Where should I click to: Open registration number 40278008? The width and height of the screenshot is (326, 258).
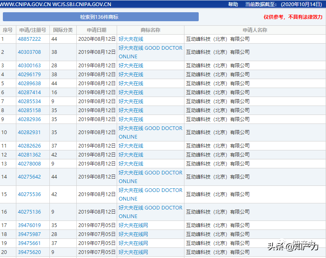(29, 164)
